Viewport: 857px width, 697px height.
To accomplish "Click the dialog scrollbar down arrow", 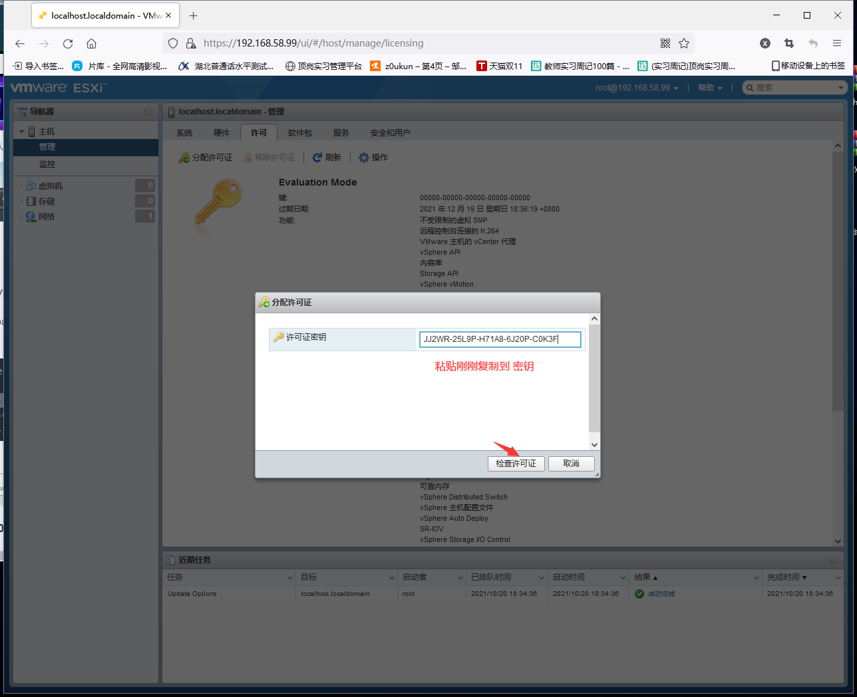I will pos(595,445).
